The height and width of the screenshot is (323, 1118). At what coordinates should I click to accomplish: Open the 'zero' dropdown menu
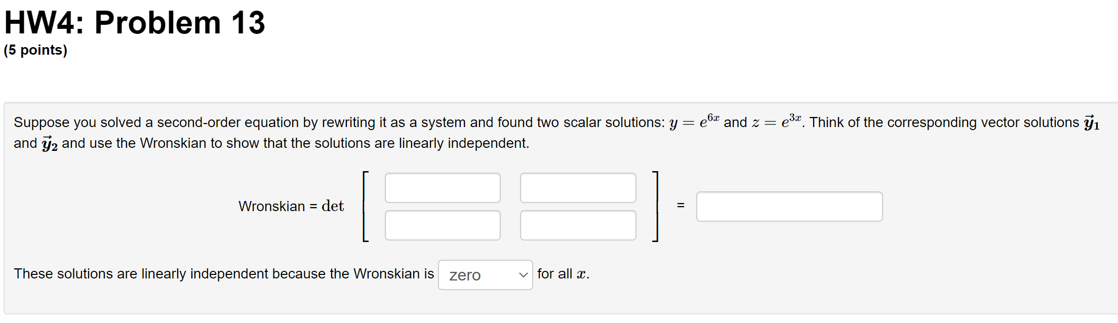485,275
